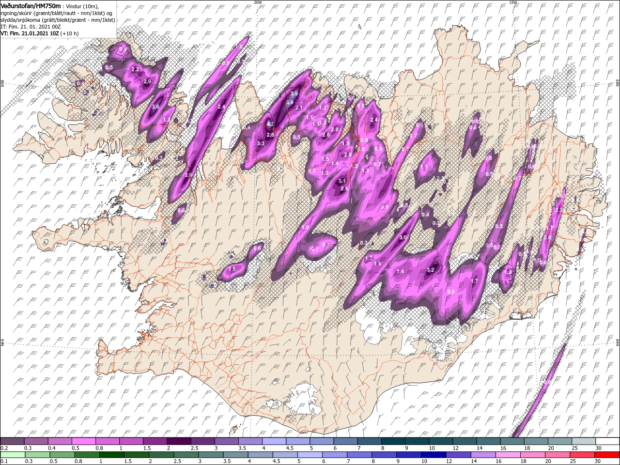Image resolution: width=620 pixels, height=465 pixels.
Task: Pick the dark teal swatch between 8 and 9 on the purple scale
Action: [x=393, y=441]
